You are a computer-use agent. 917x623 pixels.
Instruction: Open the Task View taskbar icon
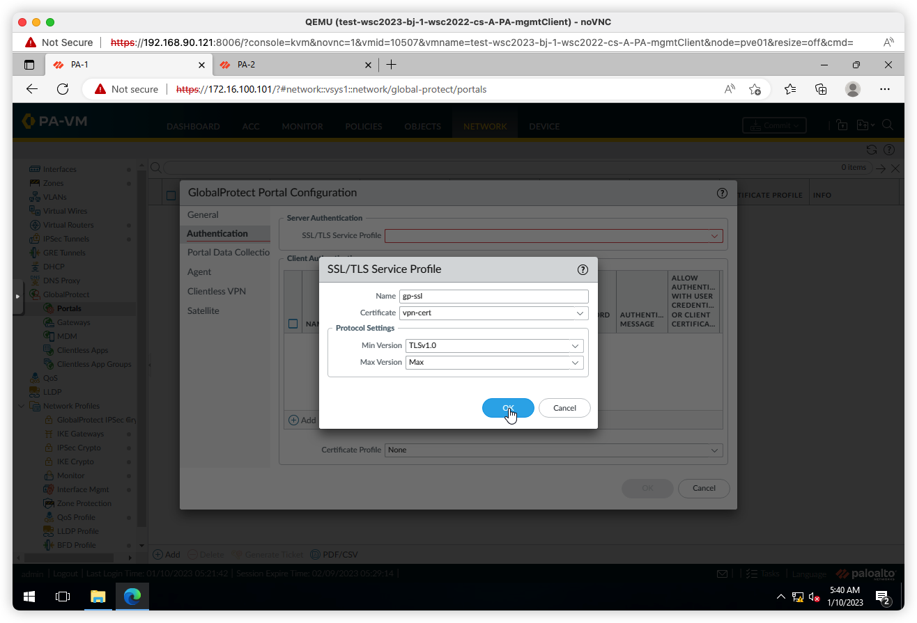click(63, 597)
